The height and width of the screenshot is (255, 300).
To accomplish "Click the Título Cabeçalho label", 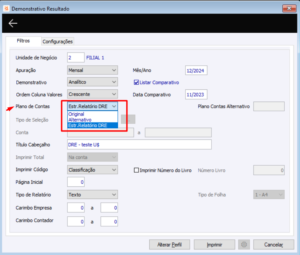I will pos(33,145).
